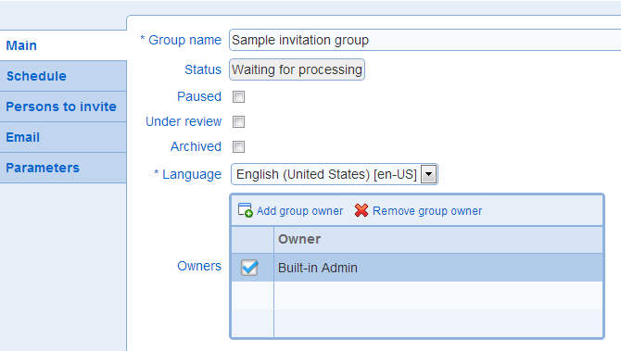Open the Schedule tab
This screenshot has height=351, width=621.
tap(63, 76)
